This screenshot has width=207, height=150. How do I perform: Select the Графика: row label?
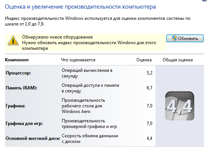pos(15,106)
